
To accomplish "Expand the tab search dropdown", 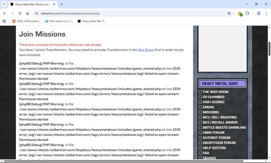I will (x=4, y=4).
